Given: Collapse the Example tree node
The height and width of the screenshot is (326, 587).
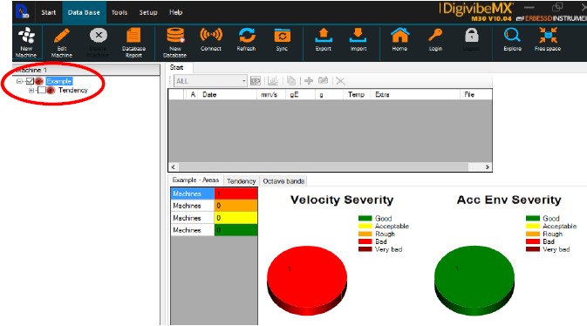Looking at the screenshot, I should [x=20, y=81].
